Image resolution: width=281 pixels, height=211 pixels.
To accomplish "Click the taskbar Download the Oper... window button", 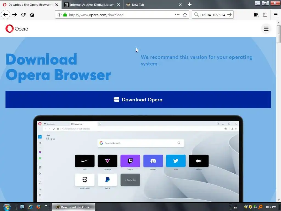I will pyautogui.click(x=73, y=207).
